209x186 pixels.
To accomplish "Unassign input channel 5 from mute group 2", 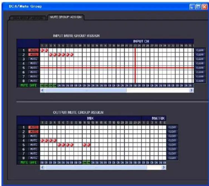I will (x=59, y=55).
